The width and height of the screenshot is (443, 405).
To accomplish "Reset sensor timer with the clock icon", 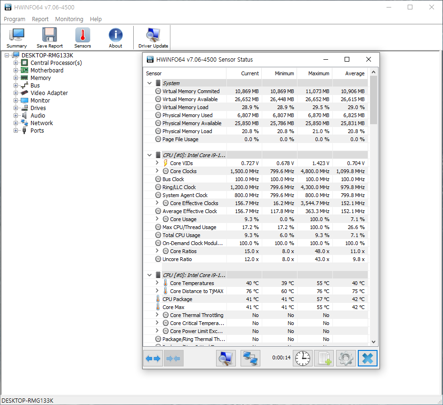I will [x=303, y=358].
